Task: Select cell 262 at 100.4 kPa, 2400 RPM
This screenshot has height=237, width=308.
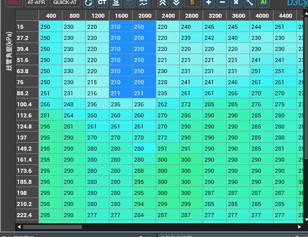Action: point(168,104)
